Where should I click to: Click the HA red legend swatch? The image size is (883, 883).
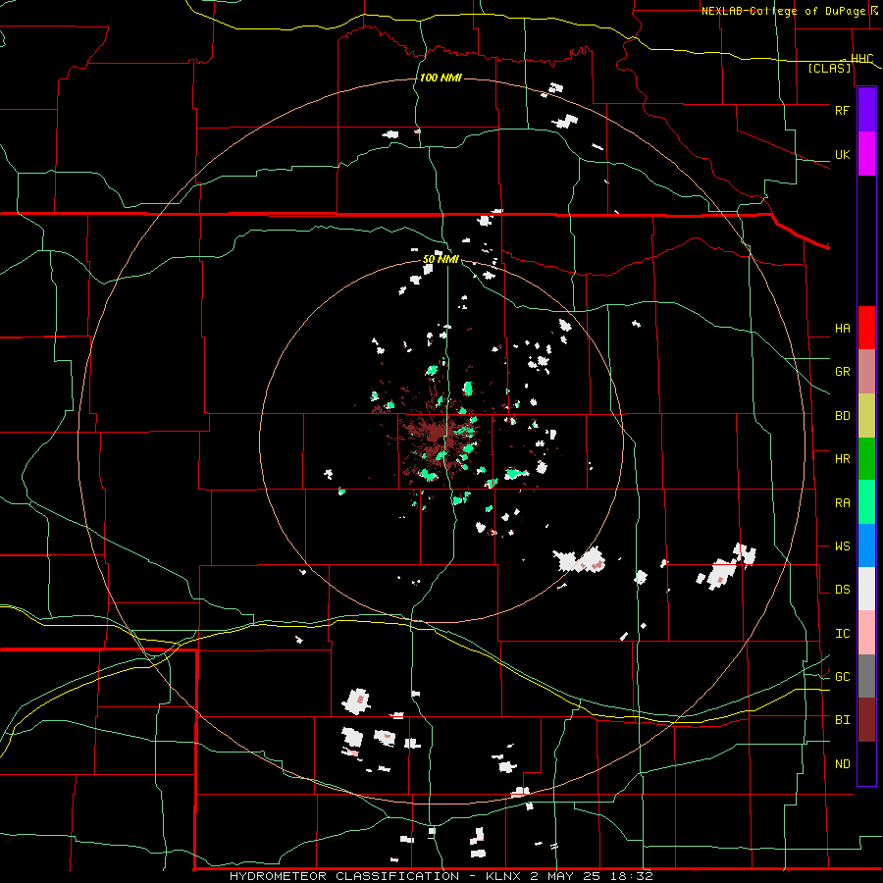pos(866,328)
